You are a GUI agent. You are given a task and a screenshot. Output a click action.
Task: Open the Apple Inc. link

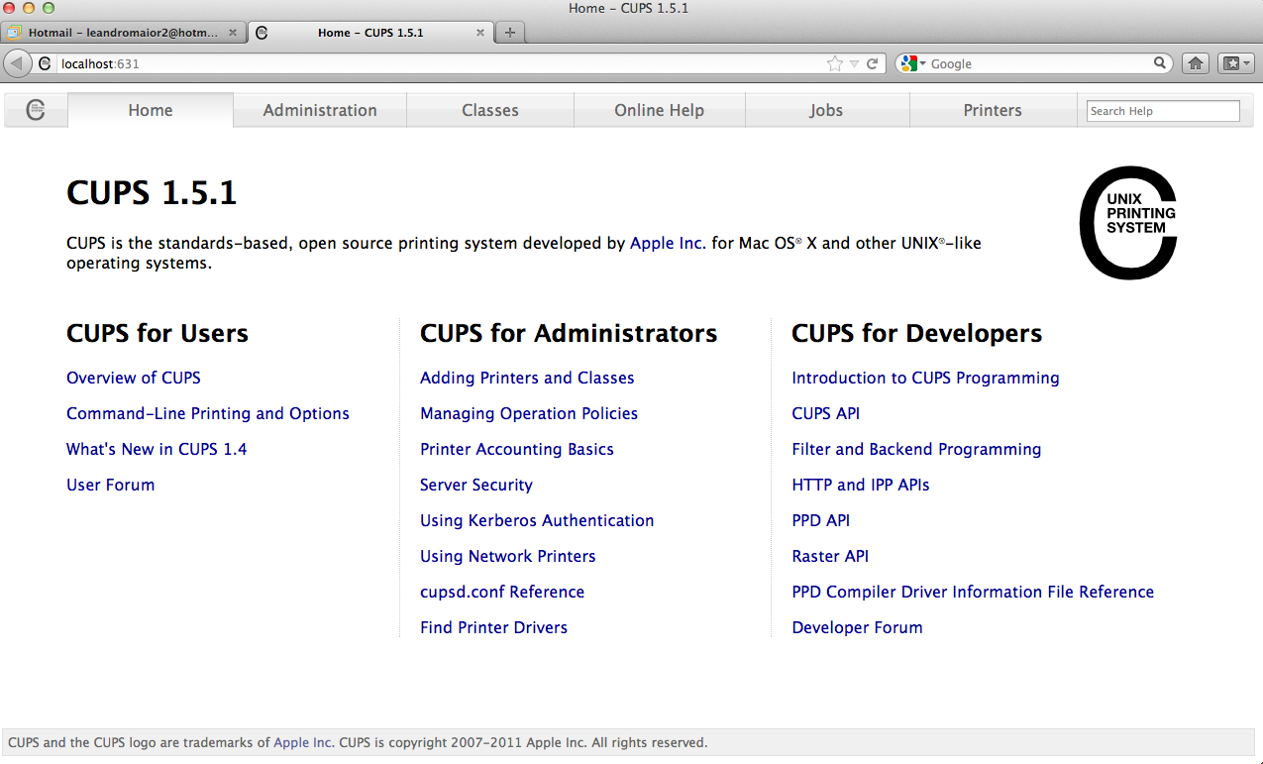point(667,243)
